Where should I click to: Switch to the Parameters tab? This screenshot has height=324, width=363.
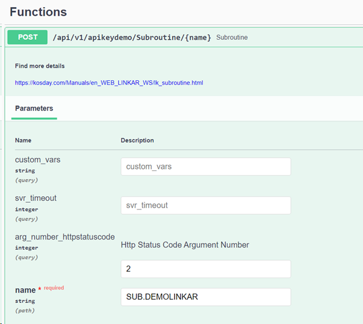(x=34, y=109)
